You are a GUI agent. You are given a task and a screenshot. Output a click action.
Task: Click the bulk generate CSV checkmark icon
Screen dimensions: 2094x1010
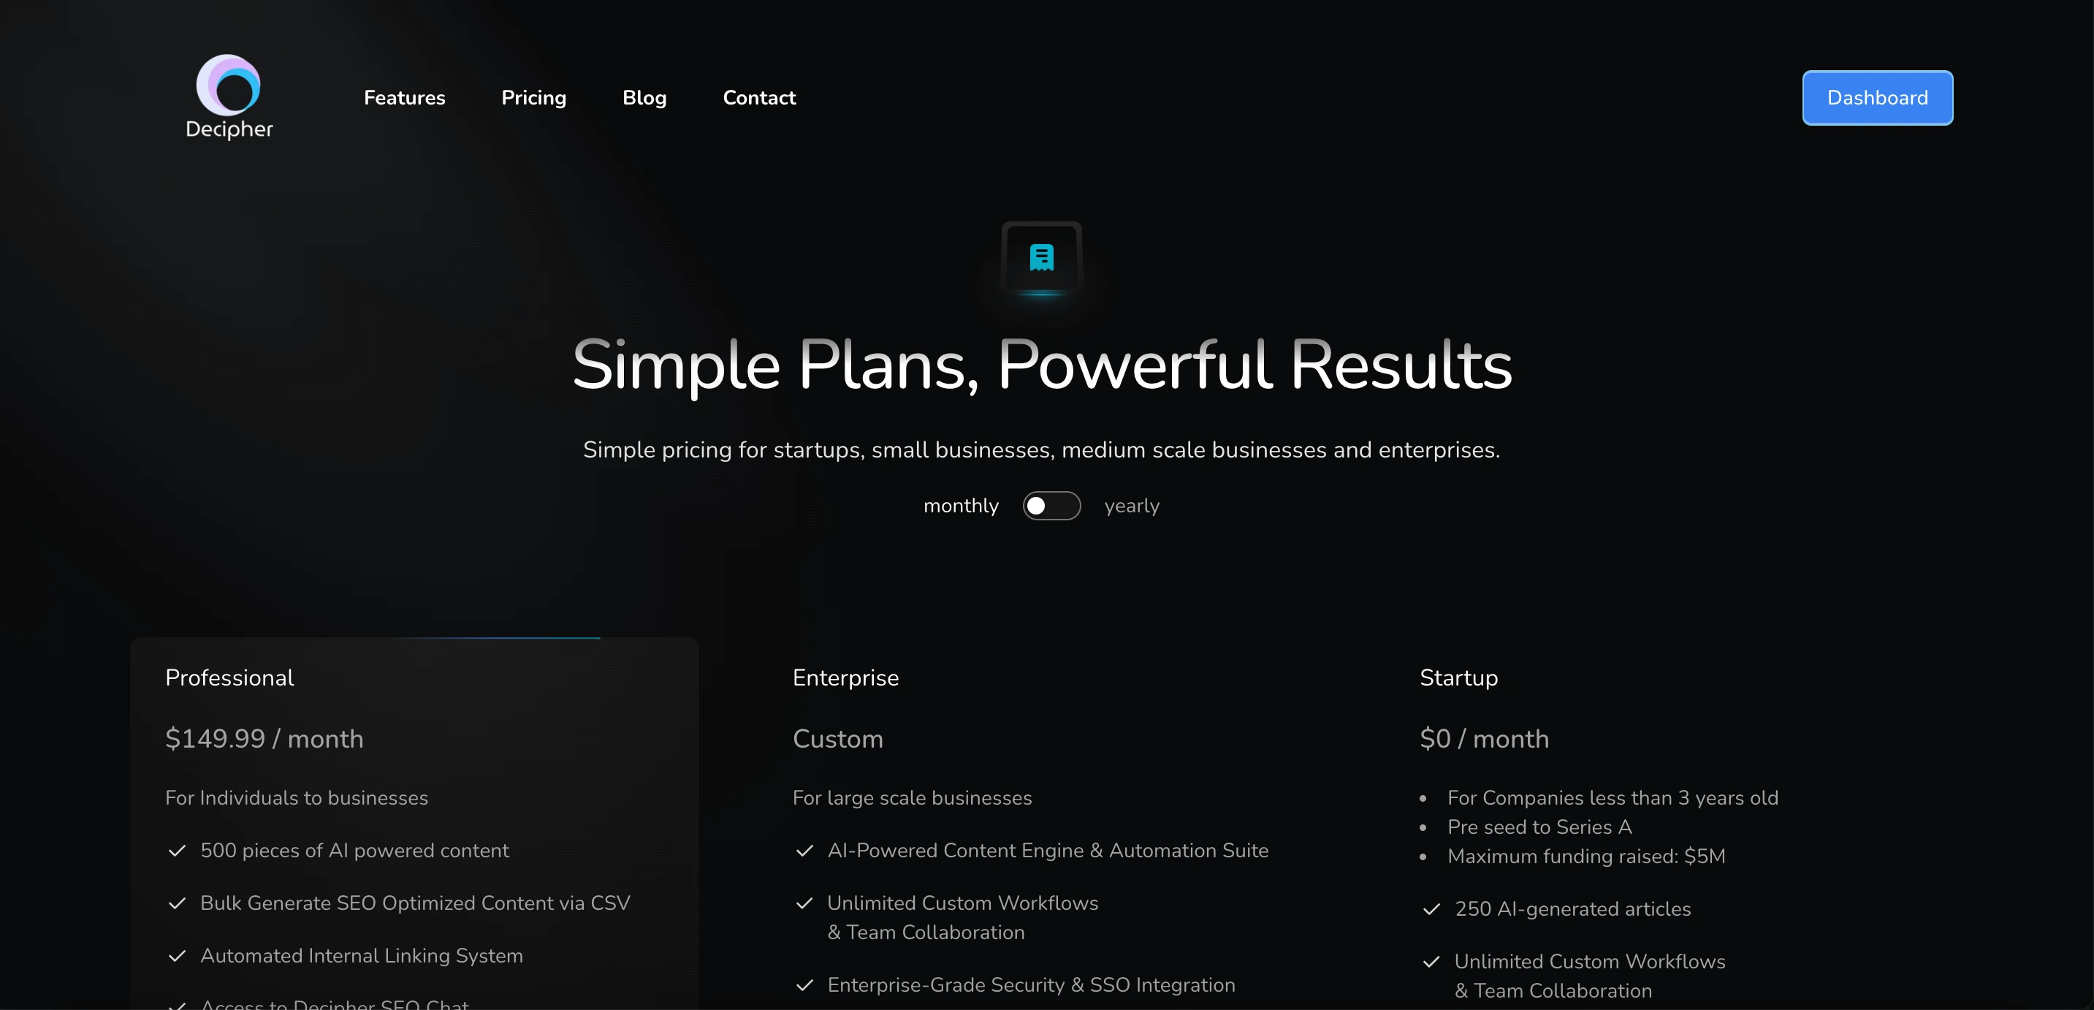pos(176,902)
